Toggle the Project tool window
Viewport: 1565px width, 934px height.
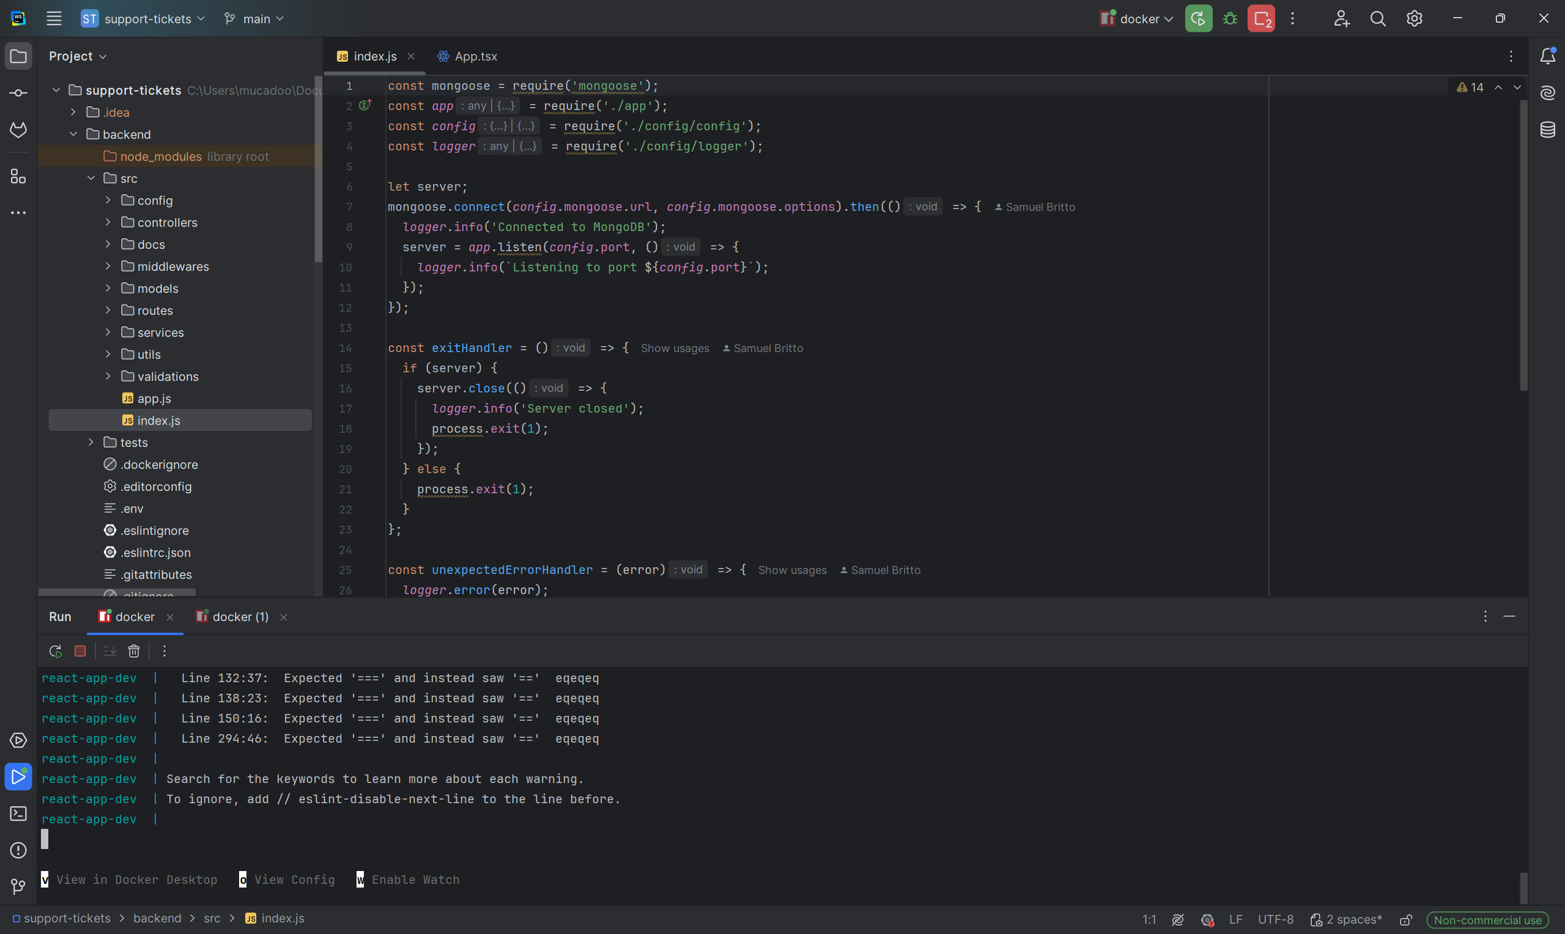[x=18, y=56]
